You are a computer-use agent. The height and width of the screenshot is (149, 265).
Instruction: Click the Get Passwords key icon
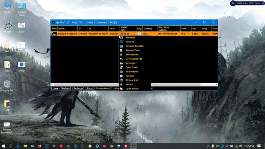[x=121, y=59]
